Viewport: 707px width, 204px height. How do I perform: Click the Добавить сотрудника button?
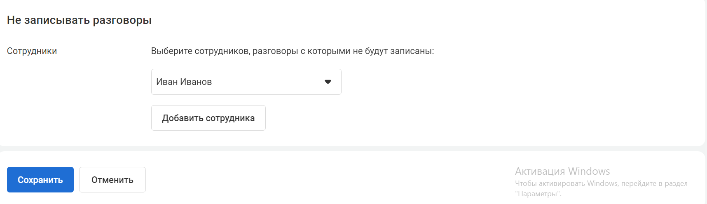[208, 118]
